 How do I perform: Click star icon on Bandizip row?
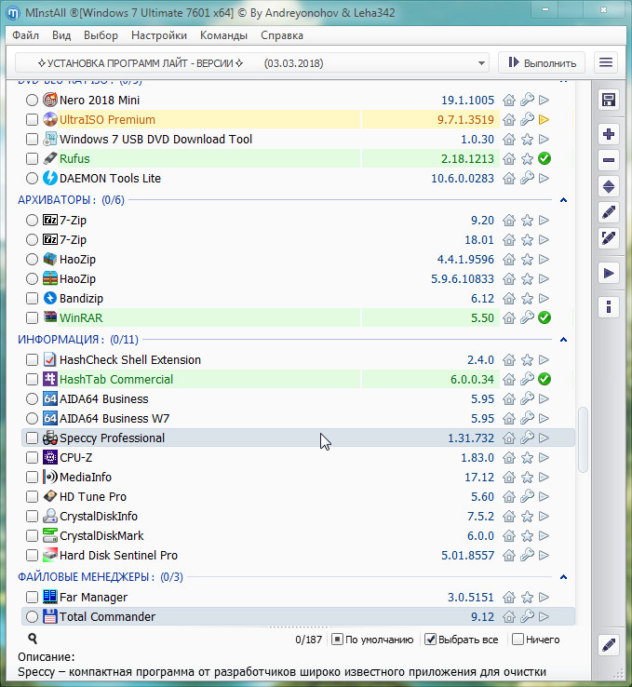[x=527, y=298]
